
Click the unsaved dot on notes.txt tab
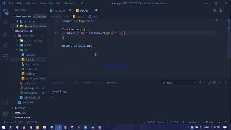coord(70,10)
